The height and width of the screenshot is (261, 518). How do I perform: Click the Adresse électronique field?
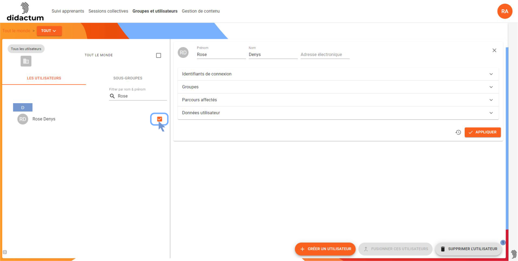(325, 55)
